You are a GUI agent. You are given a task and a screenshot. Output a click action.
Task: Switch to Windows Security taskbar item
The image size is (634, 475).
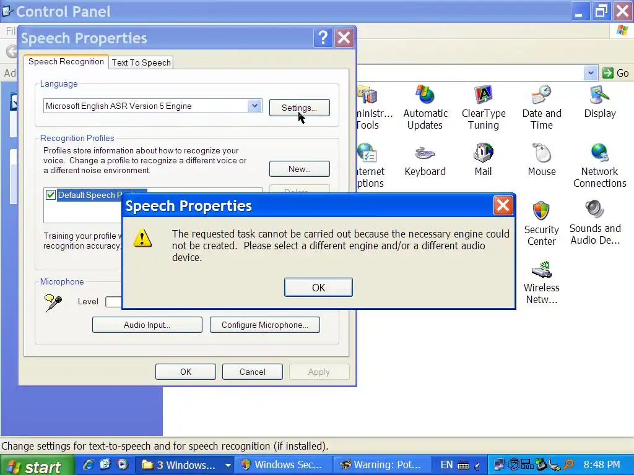pyautogui.click(x=282, y=465)
